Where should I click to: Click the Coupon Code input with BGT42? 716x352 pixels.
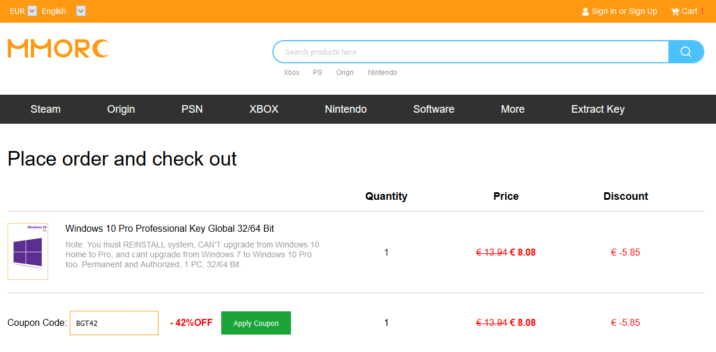(114, 323)
